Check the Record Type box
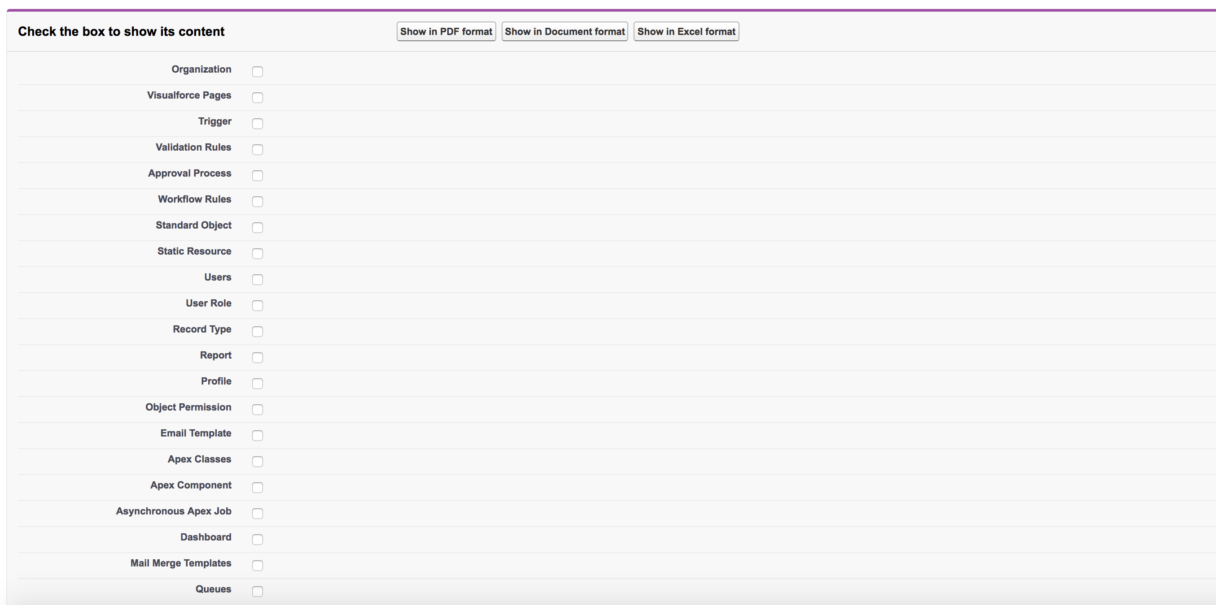 coord(257,332)
